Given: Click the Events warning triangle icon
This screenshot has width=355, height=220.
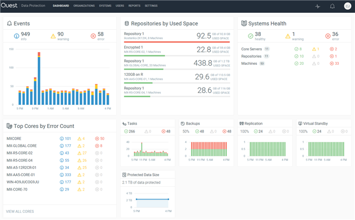Looking at the screenshot, I should (53, 36).
